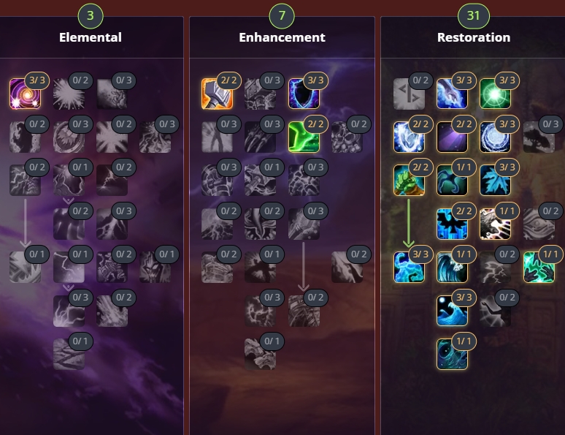Open the Enhancement tree header
Image resolution: width=565 pixels, height=435 pixels.
pos(282,37)
